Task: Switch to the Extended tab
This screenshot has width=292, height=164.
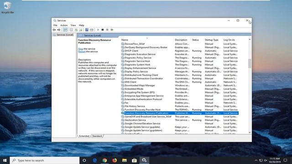Action: click(x=84, y=136)
